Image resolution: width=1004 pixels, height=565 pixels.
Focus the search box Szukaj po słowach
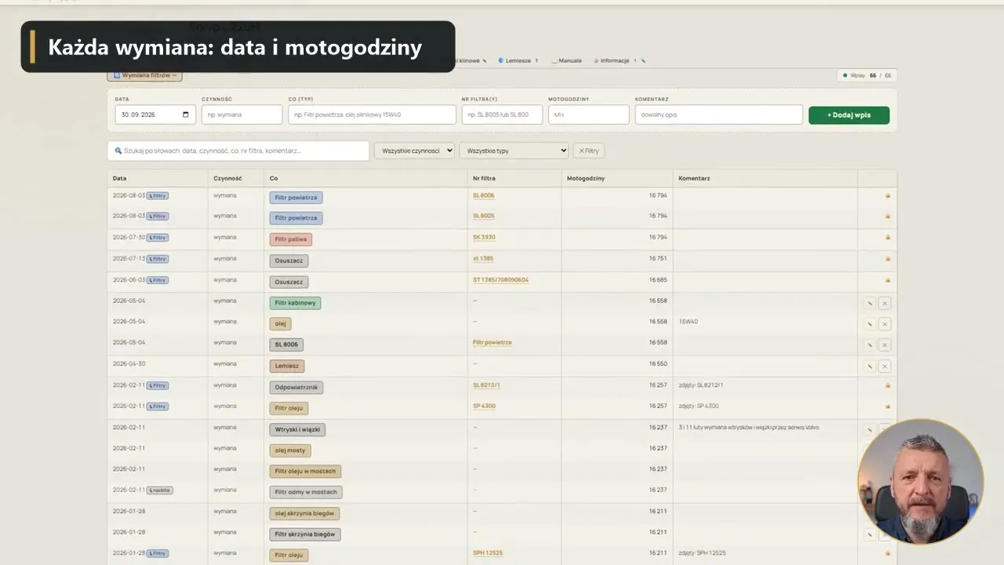pyautogui.click(x=238, y=151)
